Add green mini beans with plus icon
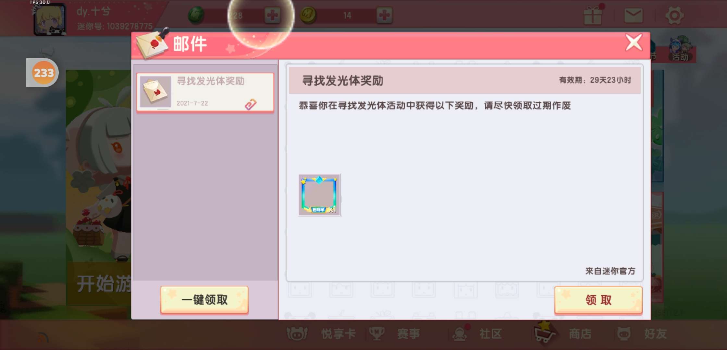Image resolution: width=727 pixels, height=350 pixels. pos(272,15)
